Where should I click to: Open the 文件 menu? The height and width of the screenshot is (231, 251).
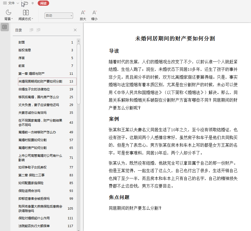[x=11, y=3]
